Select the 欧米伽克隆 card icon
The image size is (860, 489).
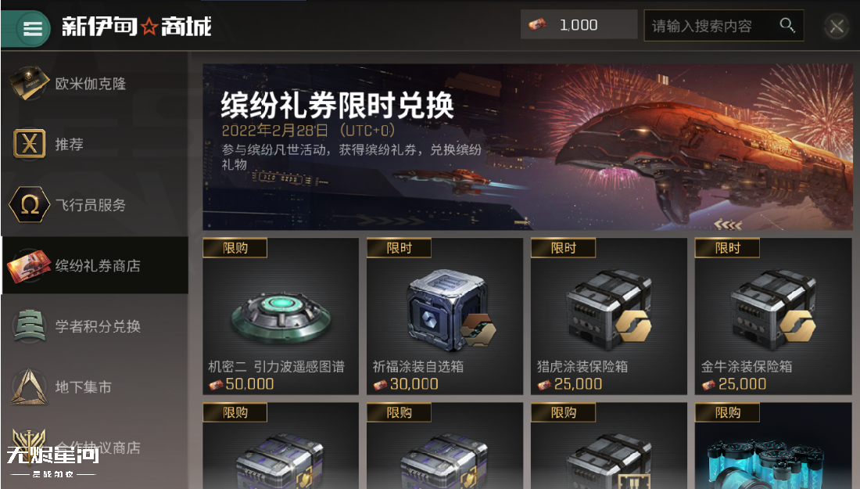(x=28, y=84)
